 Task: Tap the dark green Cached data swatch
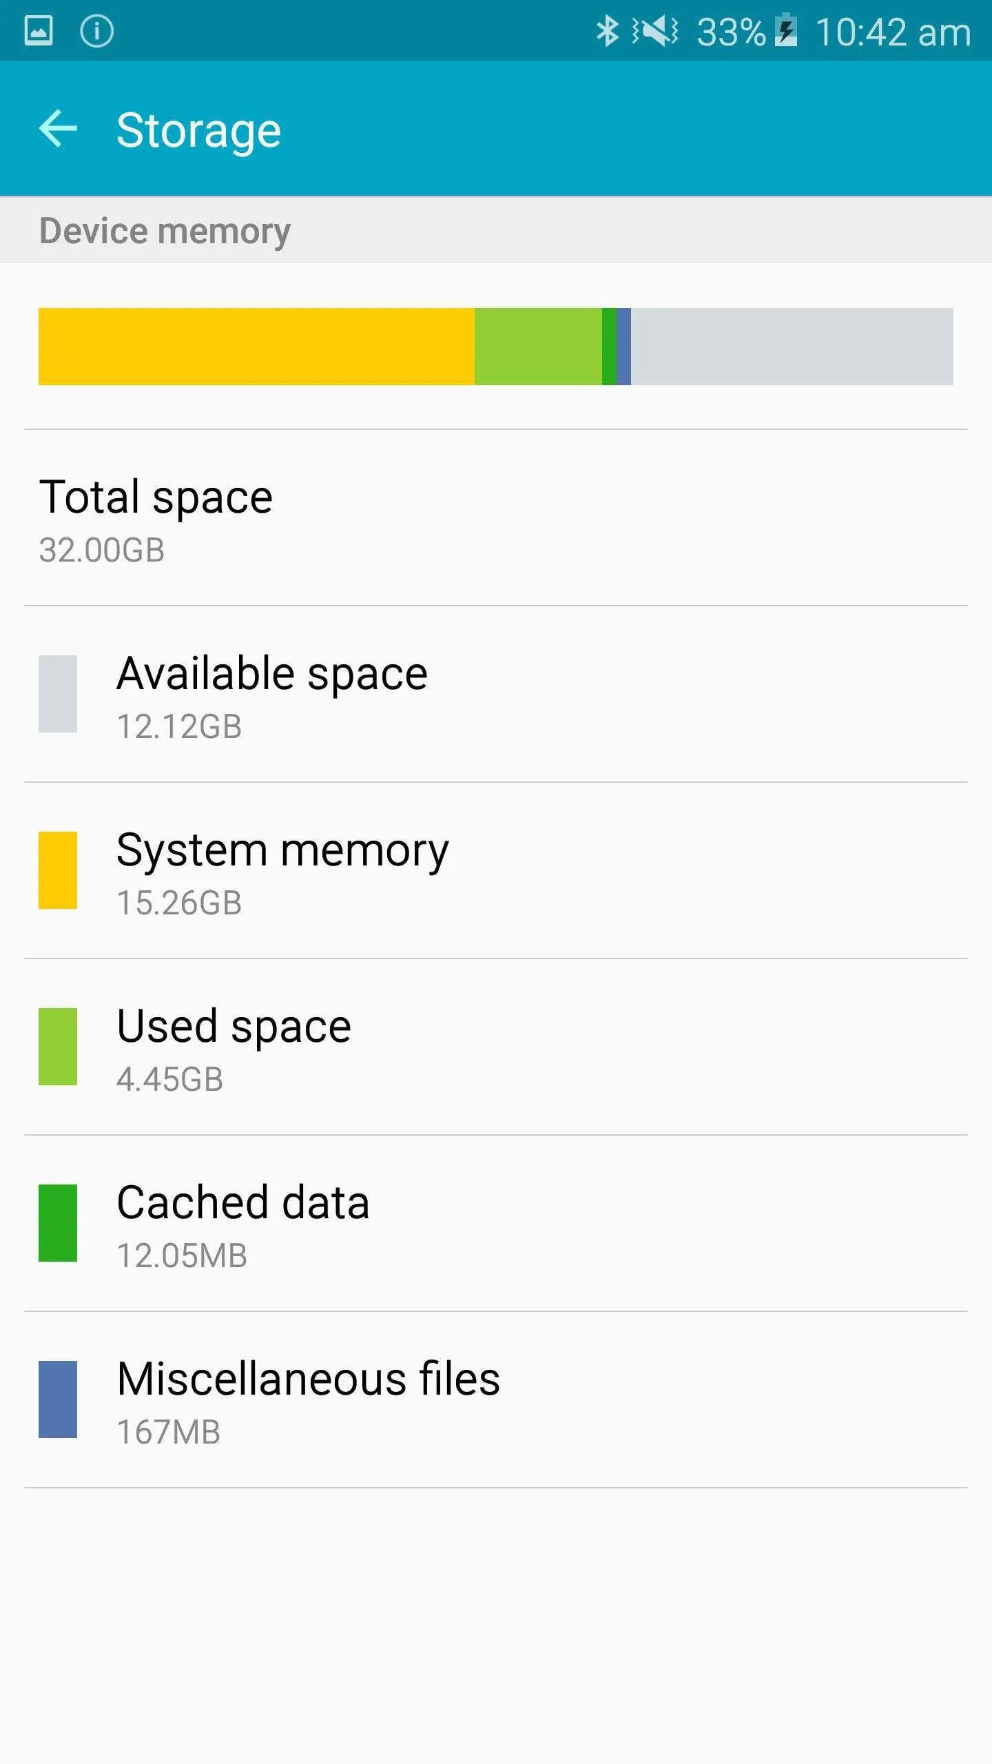pos(58,1222)
